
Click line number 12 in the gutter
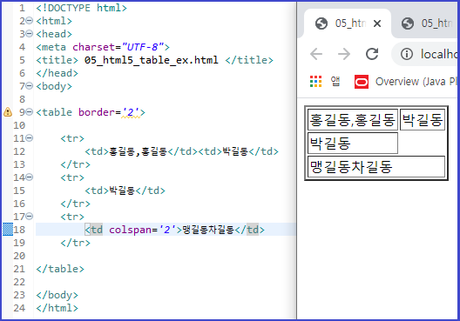[x=19, y=151]
